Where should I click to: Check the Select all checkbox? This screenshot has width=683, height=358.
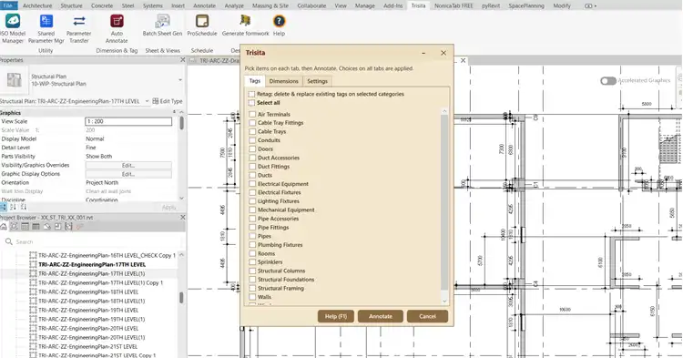(x=251, y=103)
